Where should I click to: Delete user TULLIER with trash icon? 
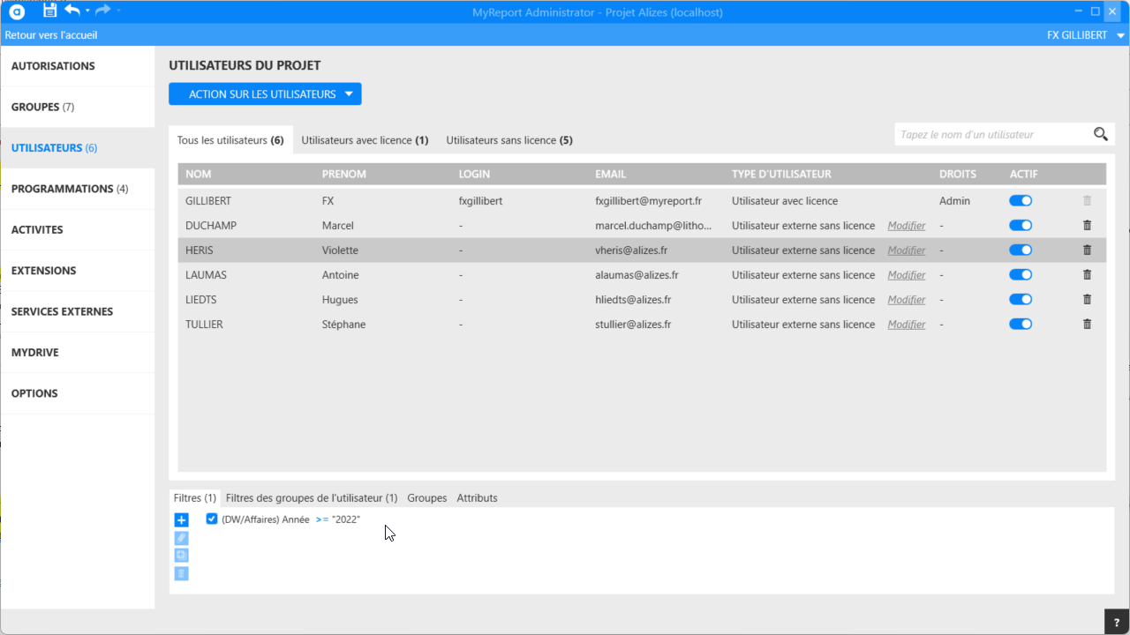click(x=1087, y=325)
